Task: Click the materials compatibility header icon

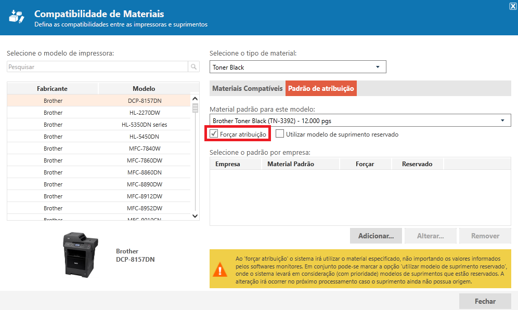Action: click(x=17, y=17)
